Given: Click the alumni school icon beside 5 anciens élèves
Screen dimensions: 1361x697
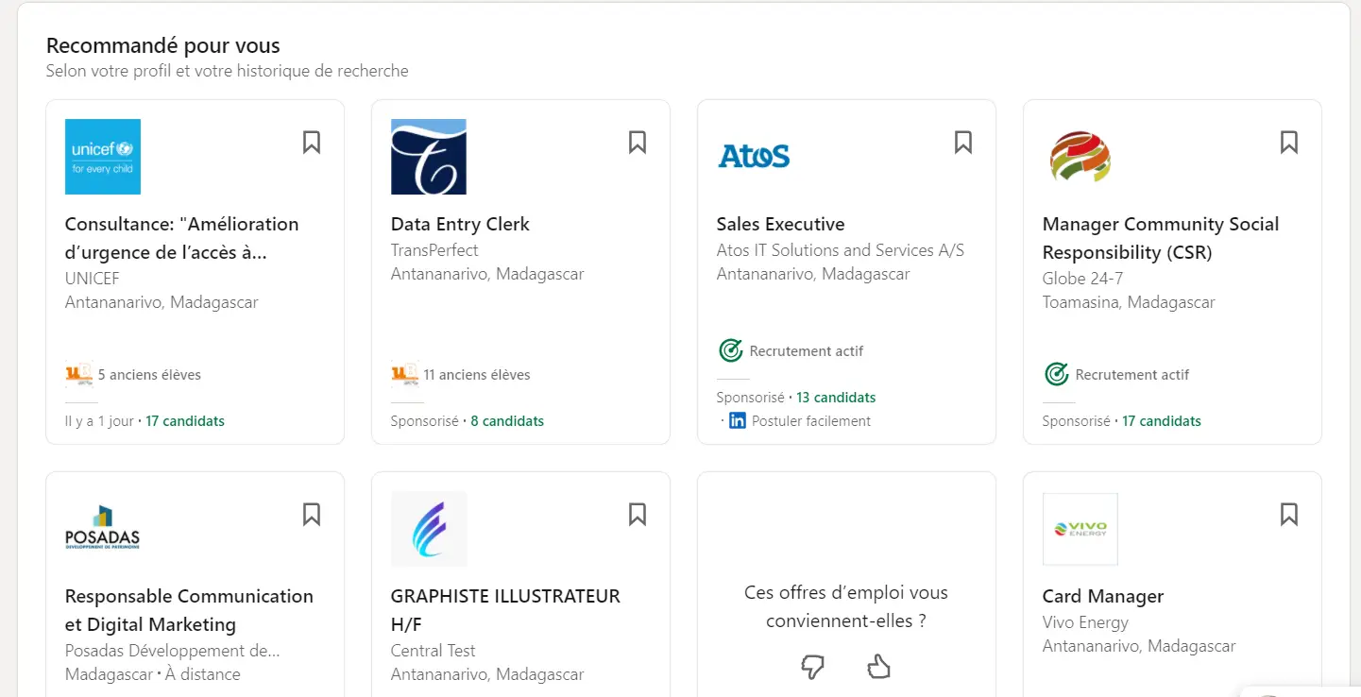Looking at the screenshot, I should coord(78,375).
